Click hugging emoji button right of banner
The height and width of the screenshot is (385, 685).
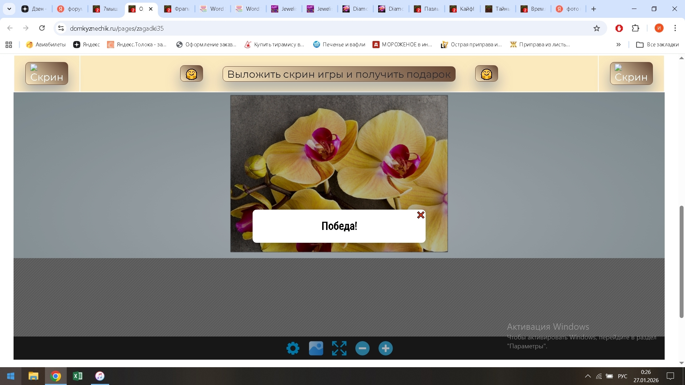486,74
